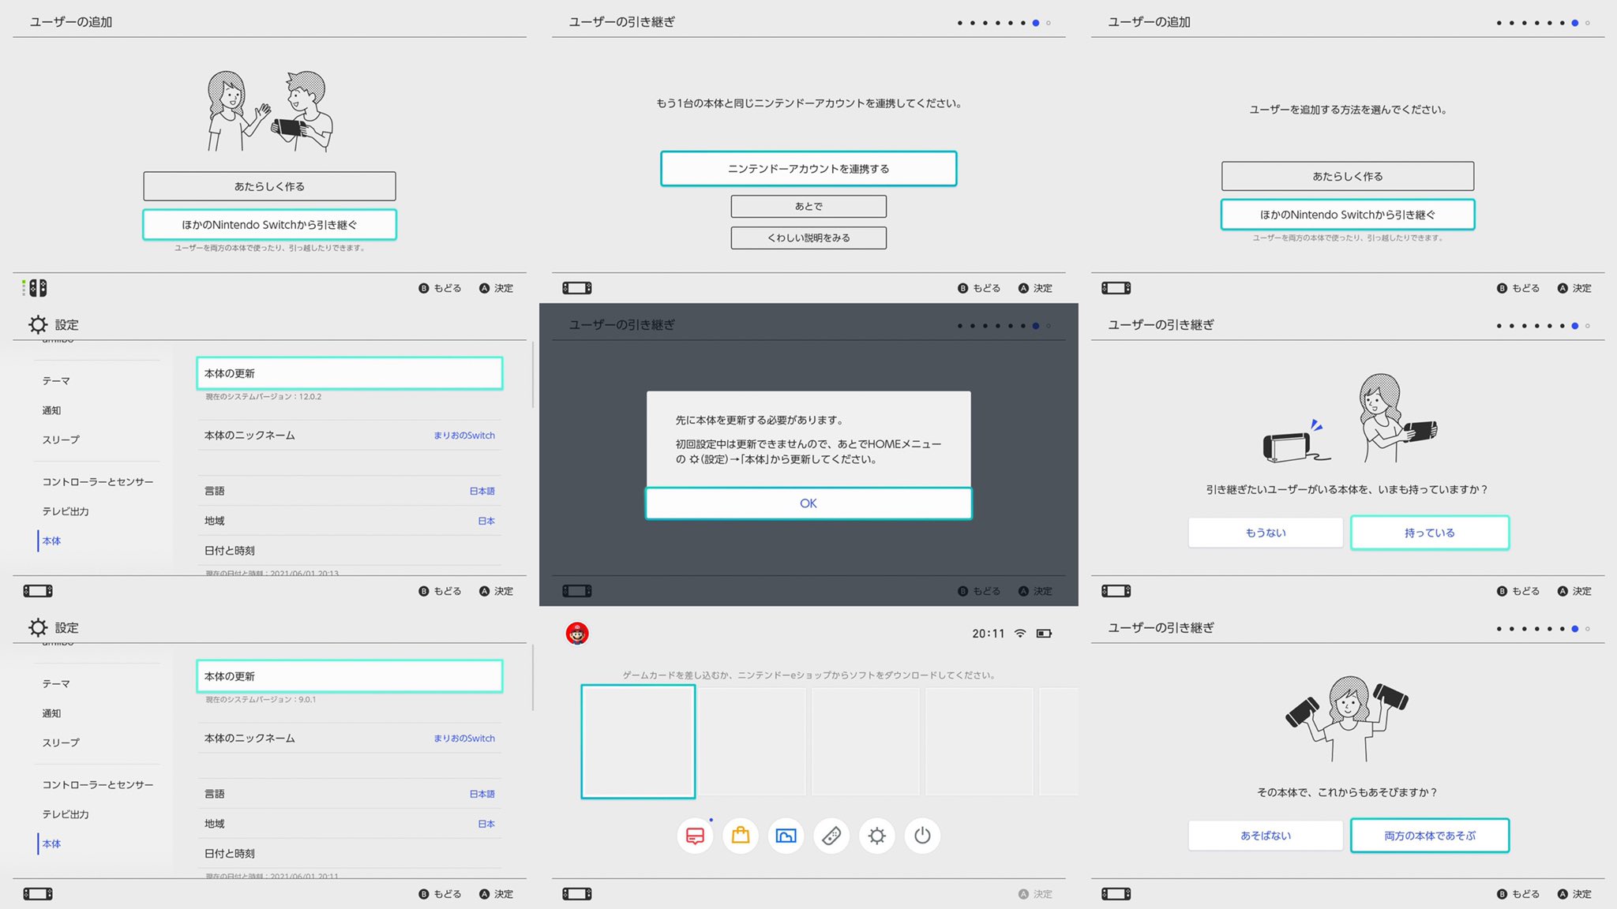Select the highlighted empty game tile on HOME menu
The height and width of the screenshot is (909, 1617).
(638, 742)
